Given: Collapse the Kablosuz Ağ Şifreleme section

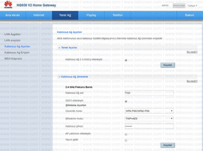Looking at the screenshot, I should (73, 77).
